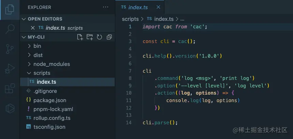Viewport: 293px width, 139px height.
Task: Click the exclamation icon beside pnpm-lock.yaml
Action: click(x=29, y=109)
